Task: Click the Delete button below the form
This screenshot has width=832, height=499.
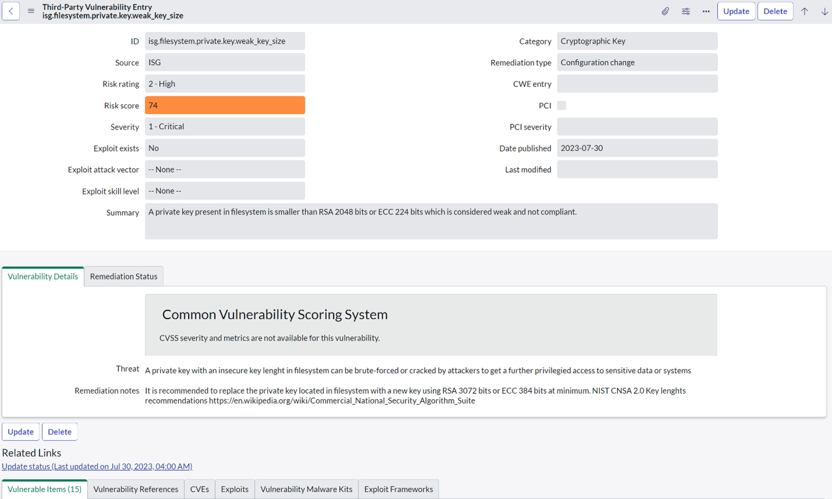Action: tap(59, 432)
